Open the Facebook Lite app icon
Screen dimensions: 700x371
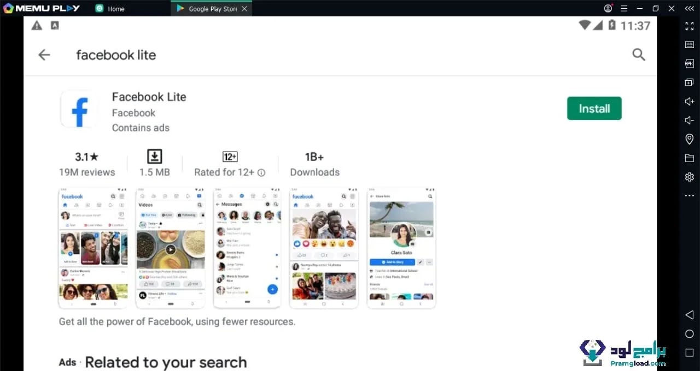[x=79, y=109]
